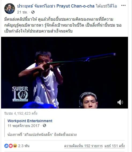Click the globe icon next to original post date
The image size is (132, 152).
click(44, 125)
